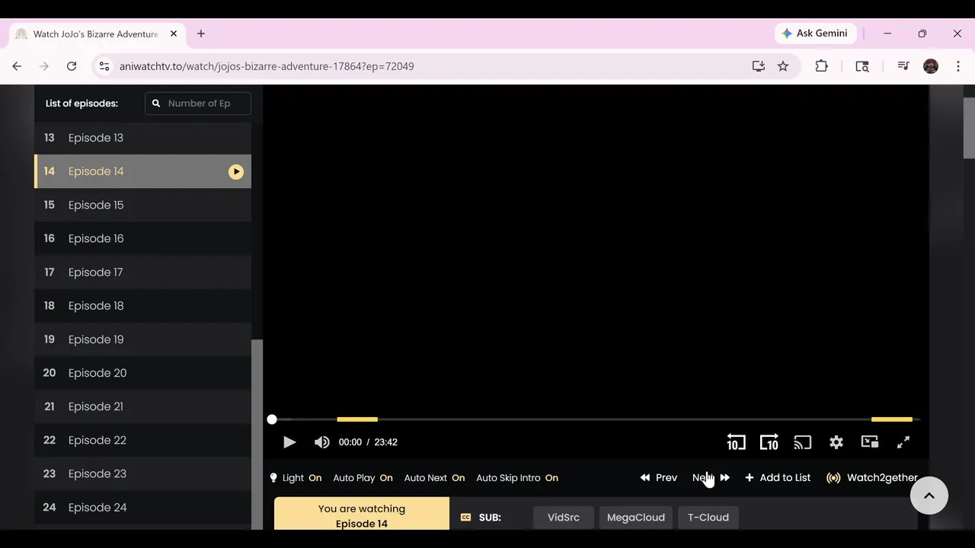Seek to the yellow intro segment marker
The width and height of the screenshot is (975, 548).
click(357, 419)
